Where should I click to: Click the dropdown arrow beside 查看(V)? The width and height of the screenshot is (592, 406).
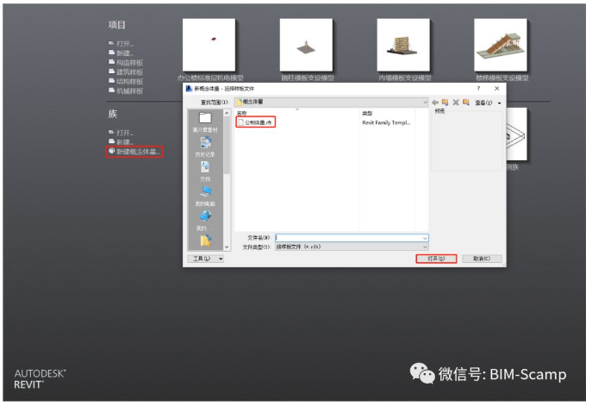pos(499,103)
